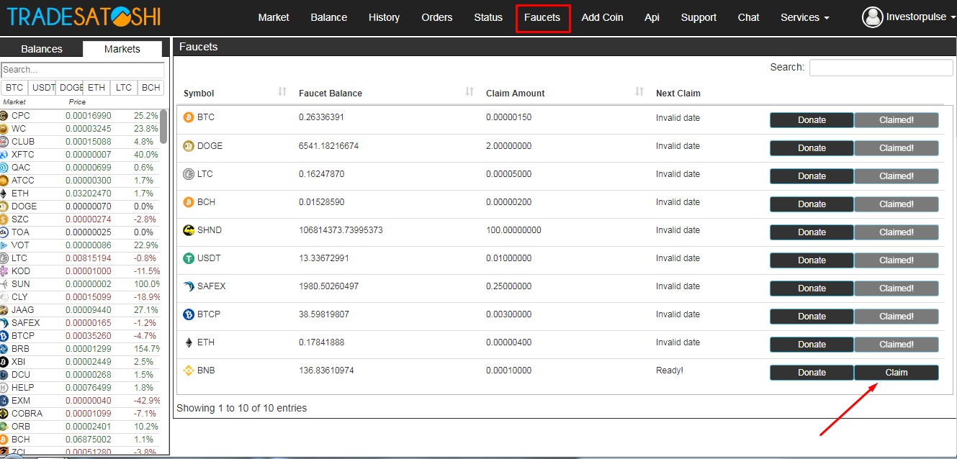The height and width of the screenshot is (459, 957).
Task: Click the EXM coin icon in Markets list
Action: [4, 401]
